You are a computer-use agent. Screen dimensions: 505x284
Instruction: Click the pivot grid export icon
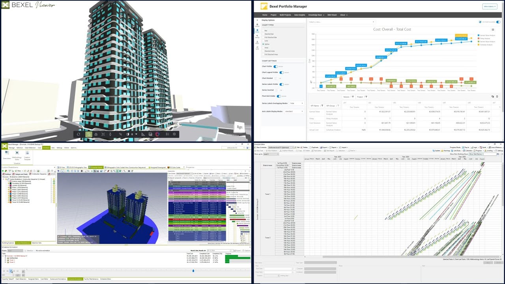pos(497,96)
